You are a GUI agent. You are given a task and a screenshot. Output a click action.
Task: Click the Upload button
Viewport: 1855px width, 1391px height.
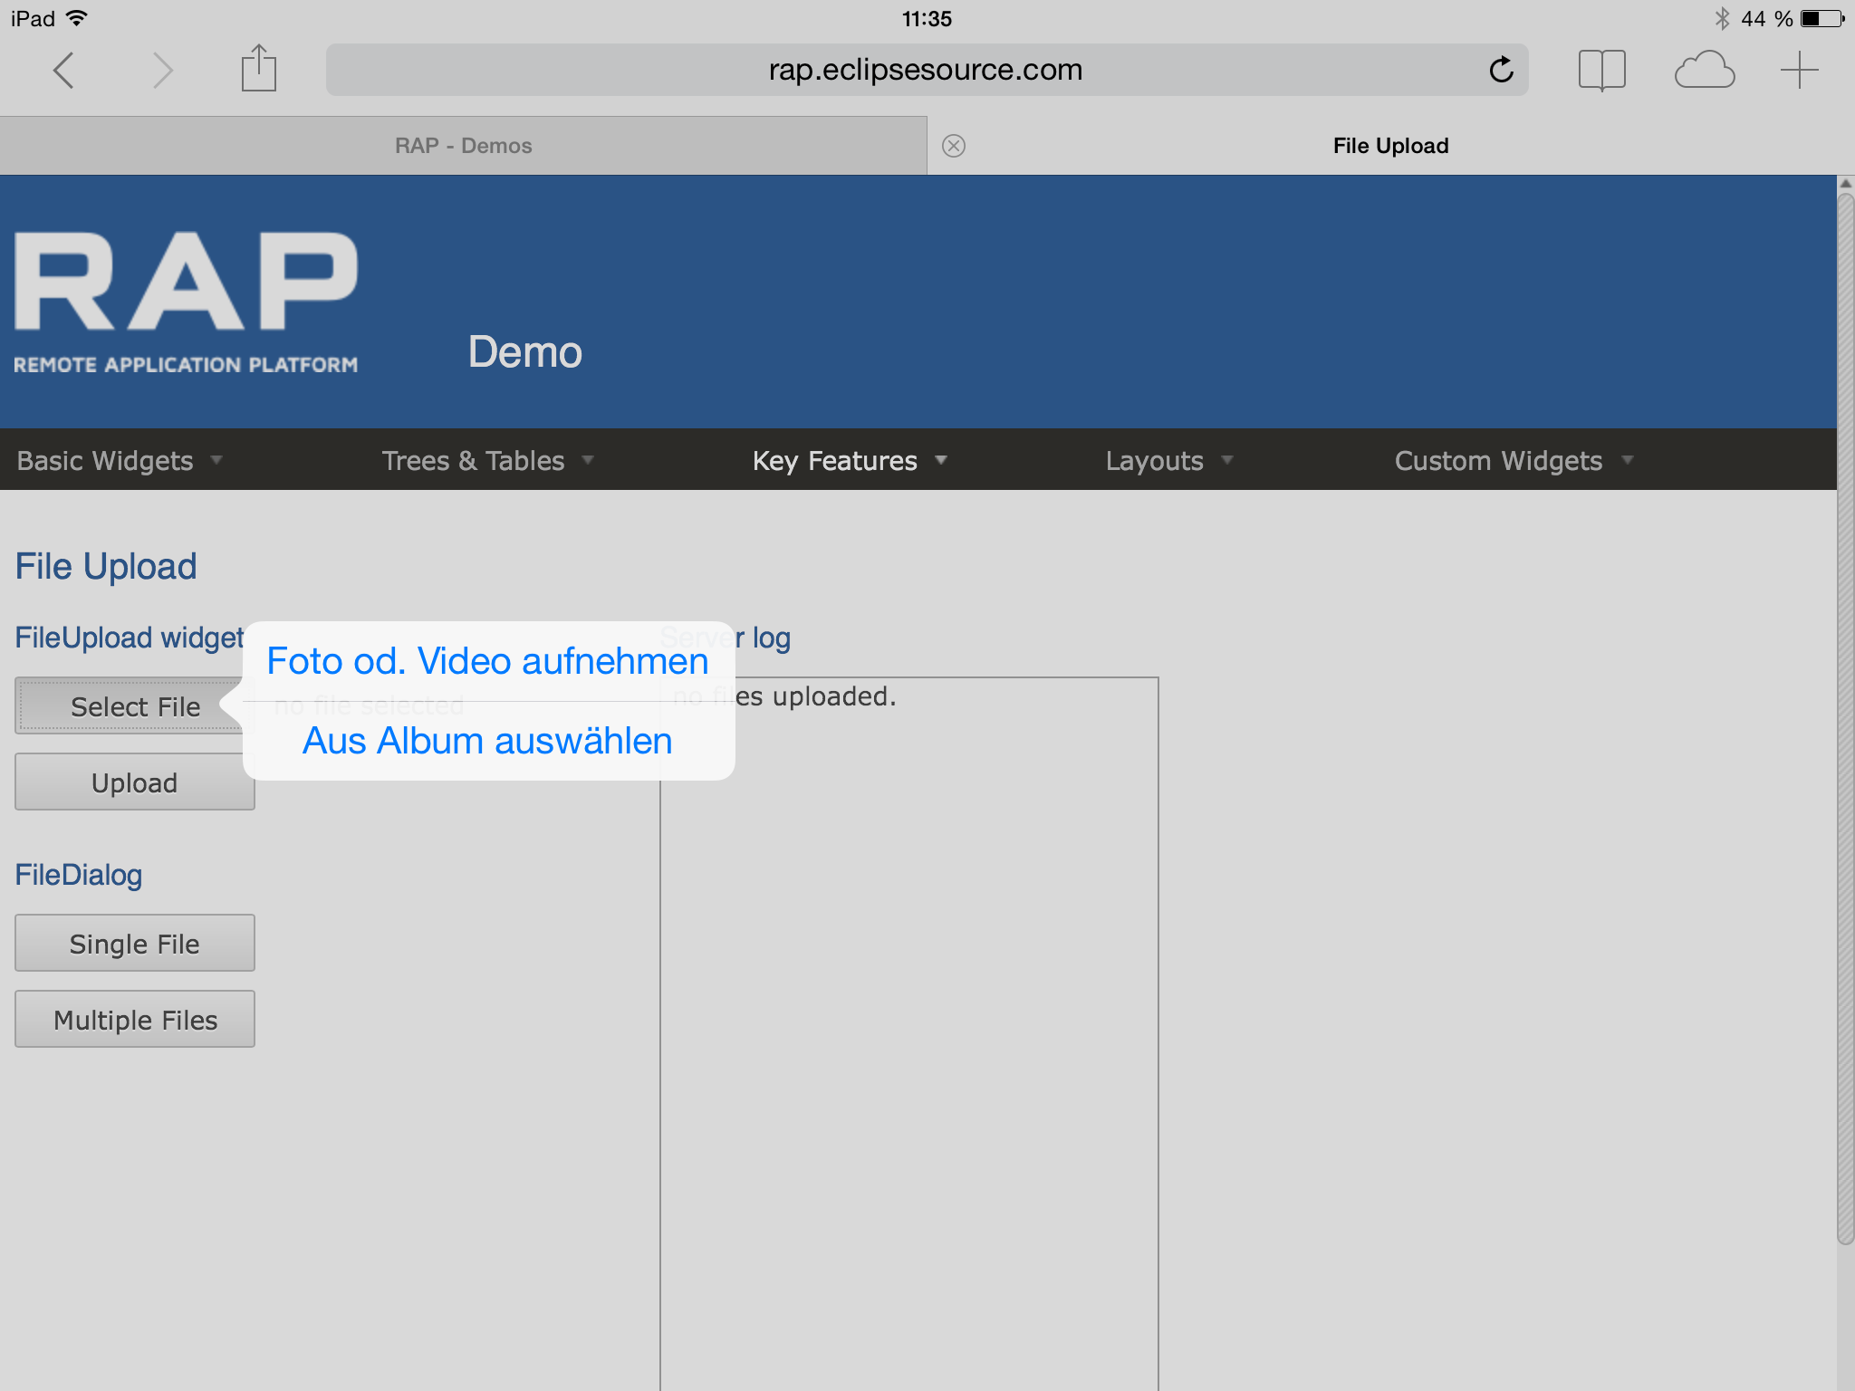pyautogui.click(x=134, y=782)
